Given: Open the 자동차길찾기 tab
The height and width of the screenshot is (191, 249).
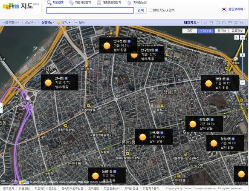Looking at the screenshot, I should tap(80, 3).
